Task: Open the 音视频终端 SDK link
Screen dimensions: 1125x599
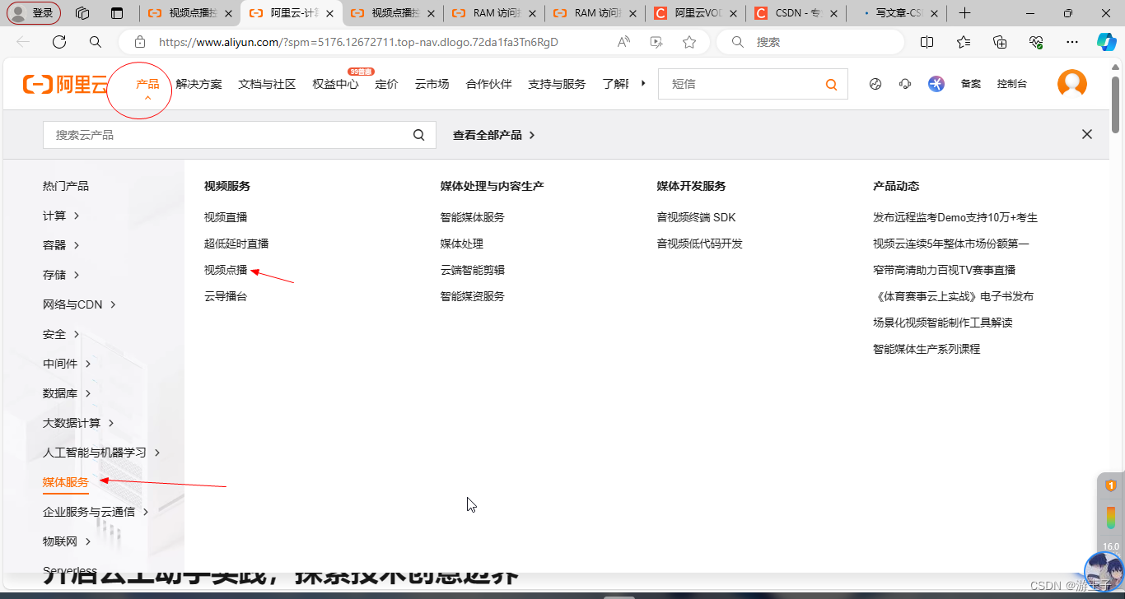Action: point(696,217)
